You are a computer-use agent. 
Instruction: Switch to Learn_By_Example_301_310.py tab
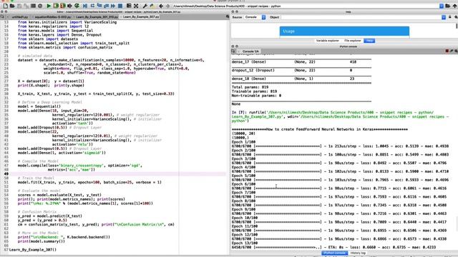pyautogui.click(x=97, y=17)
